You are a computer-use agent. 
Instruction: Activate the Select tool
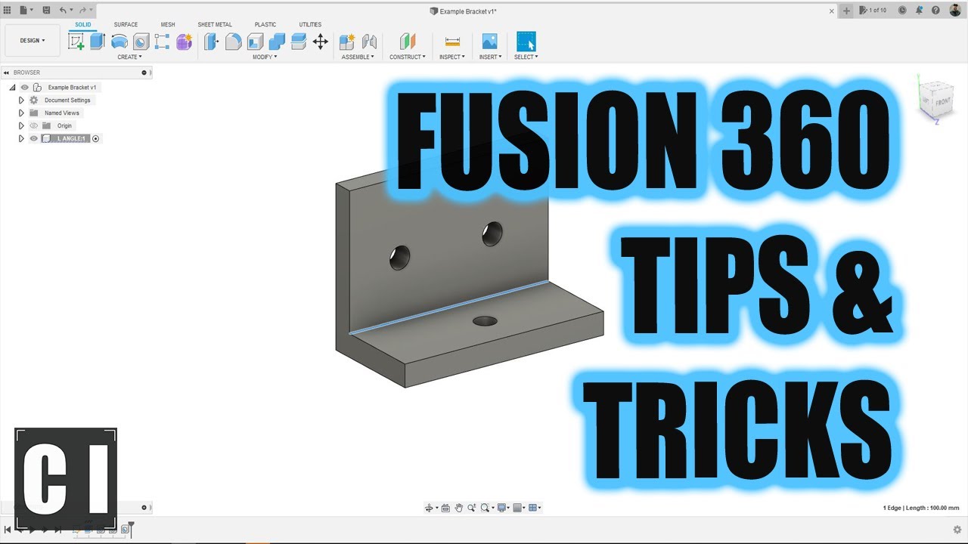[x=526, y=42]
